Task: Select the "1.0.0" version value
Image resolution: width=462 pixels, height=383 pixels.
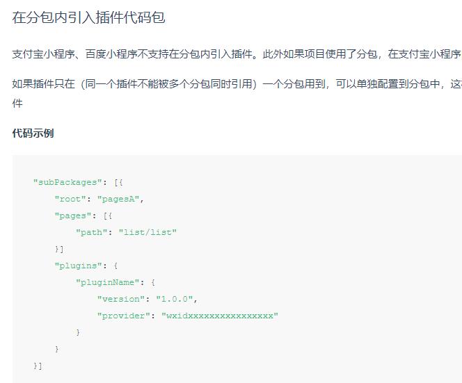Action: pos(176,299)
